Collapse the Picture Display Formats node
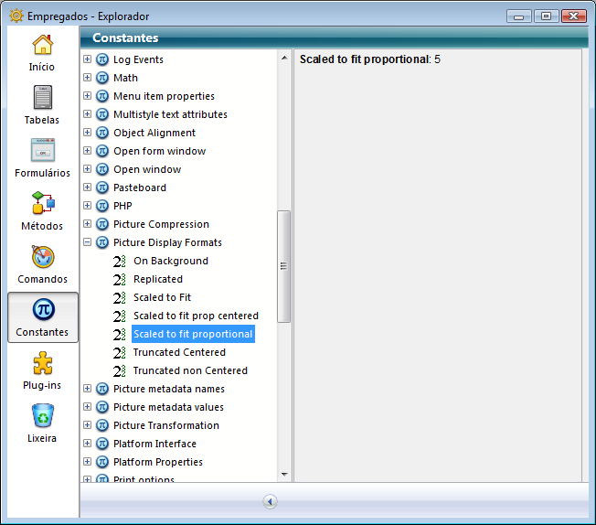Screen dimensions: 596x525 tap(88, 242)
